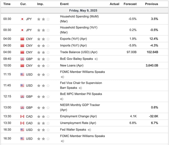Click US flag in 11:15 Williams Speaks row
Image resolution: width=169 pixels, height=145 pixels.
click(22, 74)
